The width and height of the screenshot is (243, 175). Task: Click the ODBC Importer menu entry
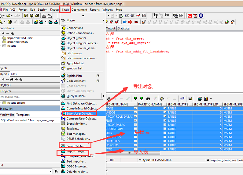pos(77,166)
